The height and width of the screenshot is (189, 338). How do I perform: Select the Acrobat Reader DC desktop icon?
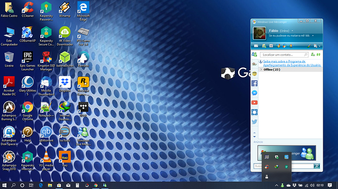[x=9, y=86]
